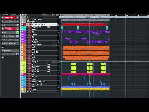
Task: Toggle the square button on VOCALOID track row
Action: pos(28,24)
